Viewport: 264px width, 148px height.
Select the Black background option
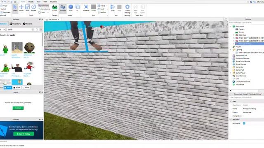pyautogui.click(x=17, y=88)
